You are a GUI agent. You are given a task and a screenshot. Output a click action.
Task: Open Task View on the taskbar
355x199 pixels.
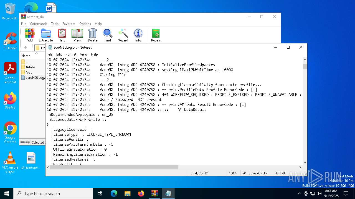(100, 193)
